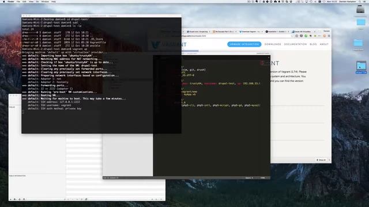Click 'TABLE INFORMATION' heading in database window
Image resolution: width=369 pixels, height=207 pixels.
click(17, 175)
